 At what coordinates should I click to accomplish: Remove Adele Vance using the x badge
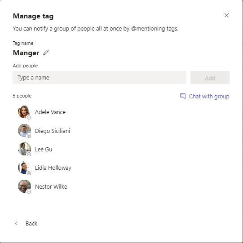click(29, 118)
